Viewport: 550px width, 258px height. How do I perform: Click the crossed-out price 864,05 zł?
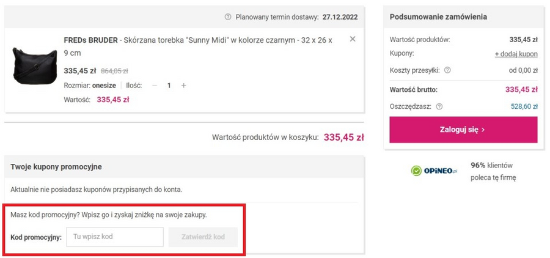pyautogui.click(x=118, y=71)
